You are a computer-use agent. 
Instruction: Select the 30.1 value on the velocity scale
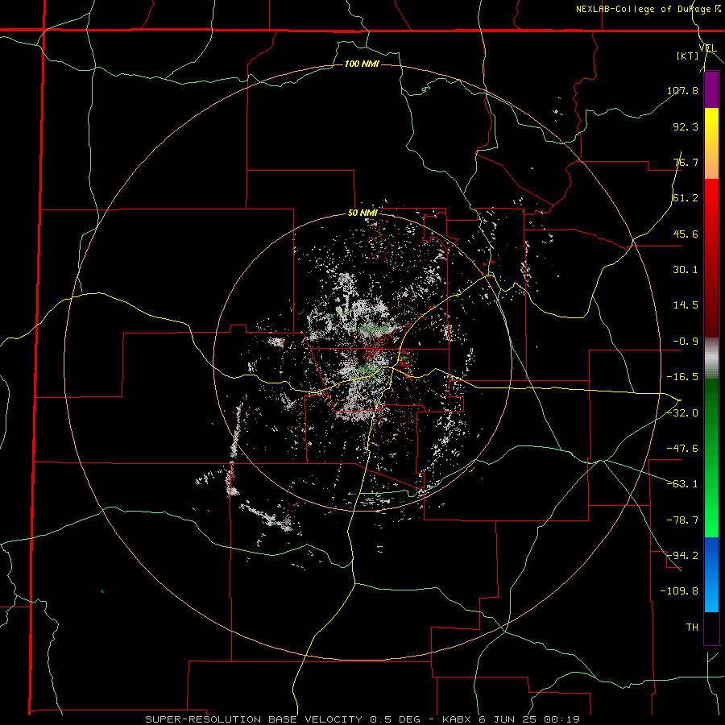point(686,270)
